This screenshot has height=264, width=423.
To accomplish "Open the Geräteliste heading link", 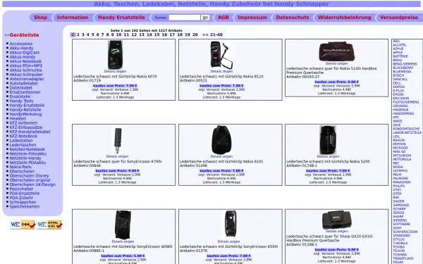I will point(24,35).
